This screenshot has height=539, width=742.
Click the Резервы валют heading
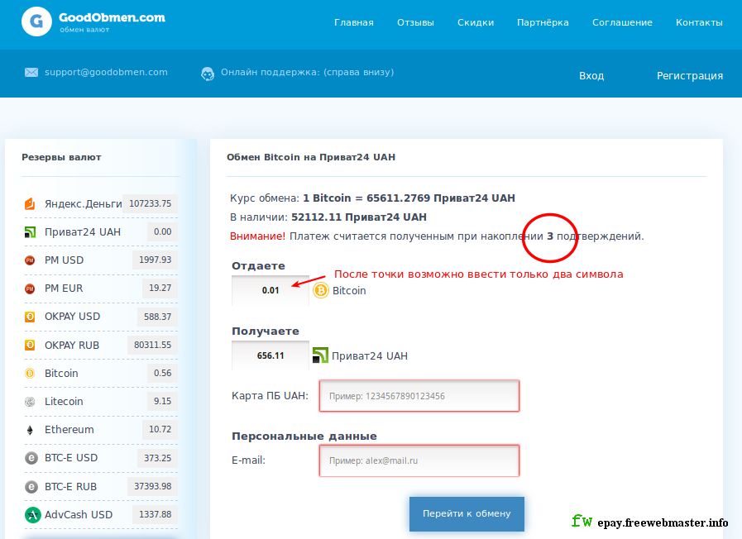coord(61,157)
